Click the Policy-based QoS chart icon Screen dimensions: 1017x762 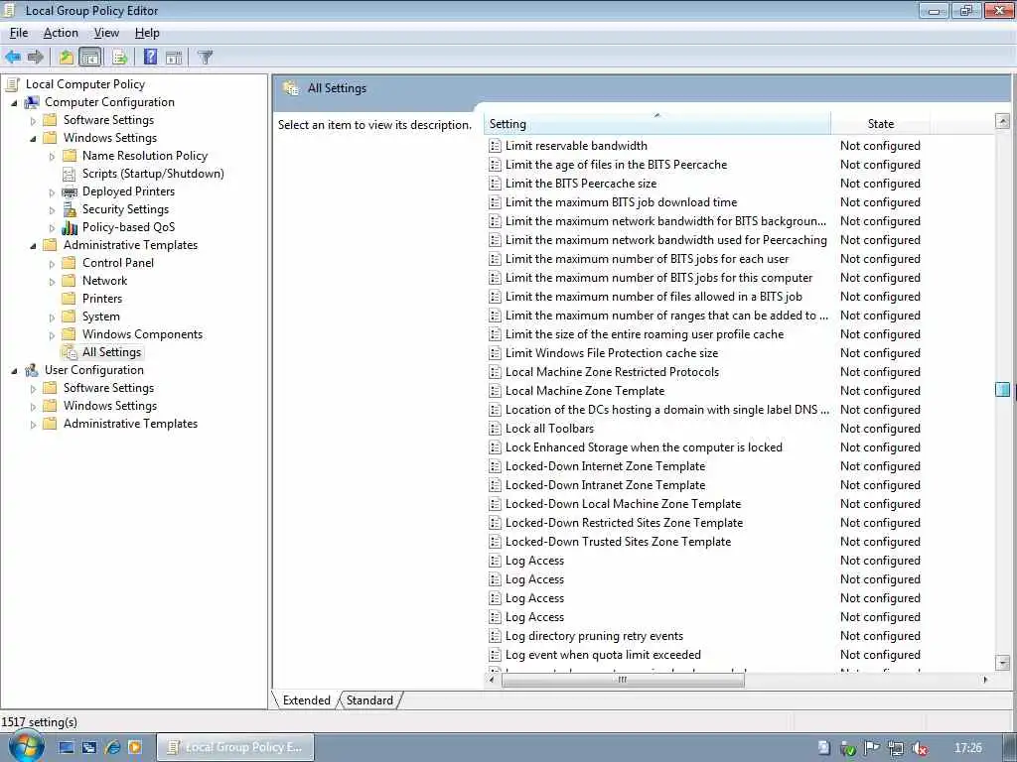pos(70,227)
